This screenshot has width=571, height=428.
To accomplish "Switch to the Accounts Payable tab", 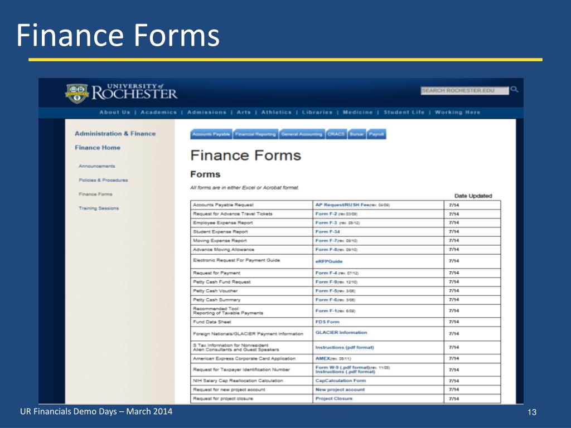I will click(x=211, y=134).
